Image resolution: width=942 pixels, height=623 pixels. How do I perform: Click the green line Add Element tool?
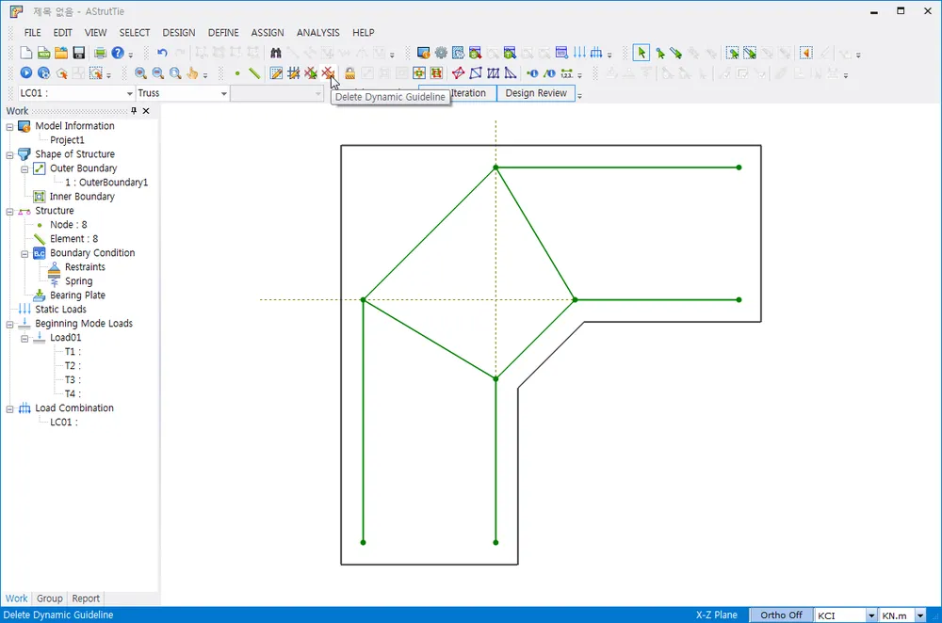pos(254,73)
